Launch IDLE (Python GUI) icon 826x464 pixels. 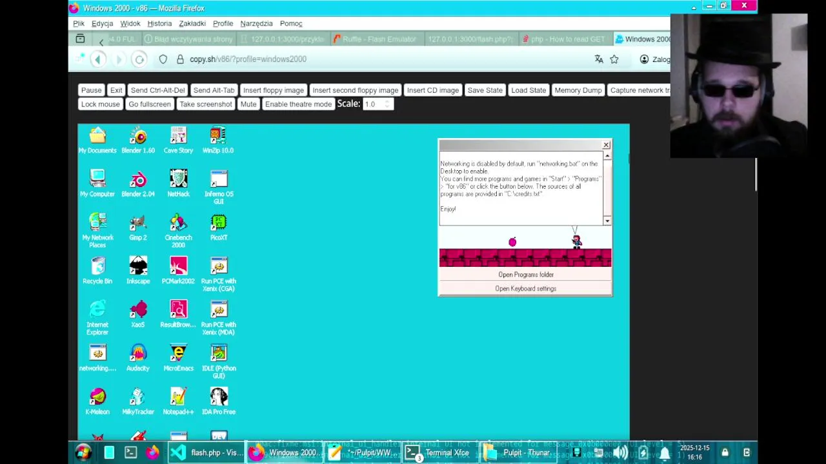(219, 362)
